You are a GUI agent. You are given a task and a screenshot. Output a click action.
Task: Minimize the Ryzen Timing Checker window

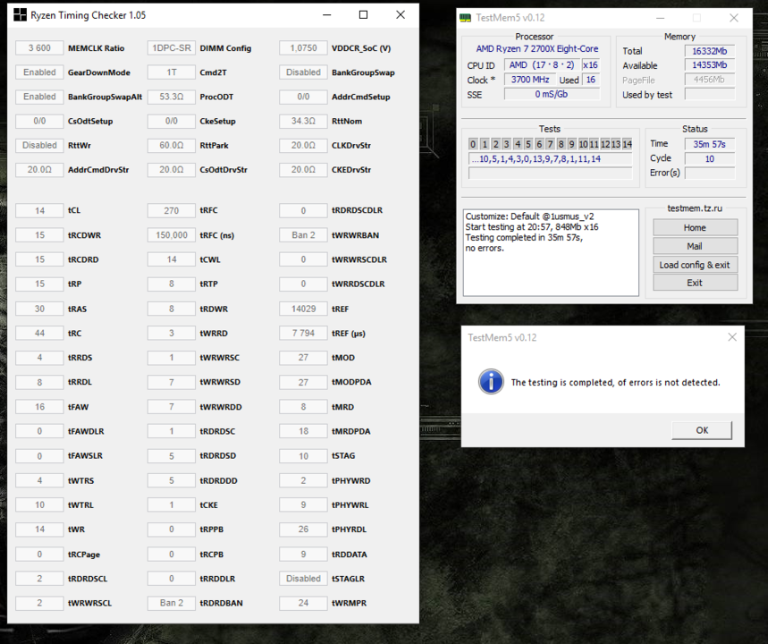click(326, 15)
